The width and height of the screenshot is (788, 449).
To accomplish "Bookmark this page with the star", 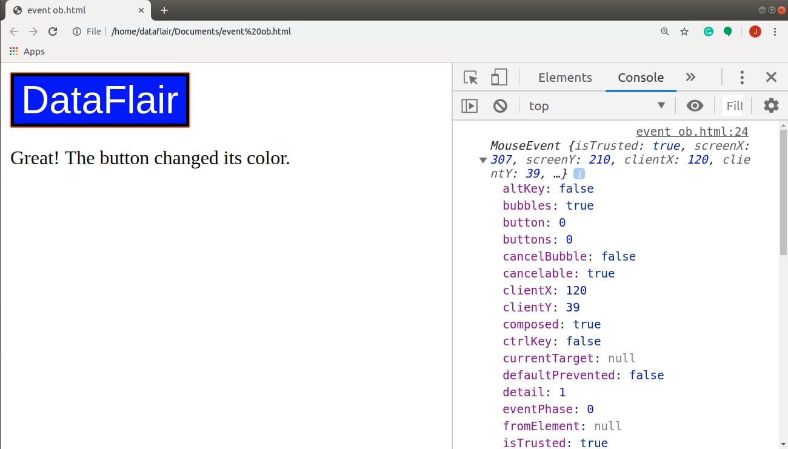I will [x=684, y=31].
